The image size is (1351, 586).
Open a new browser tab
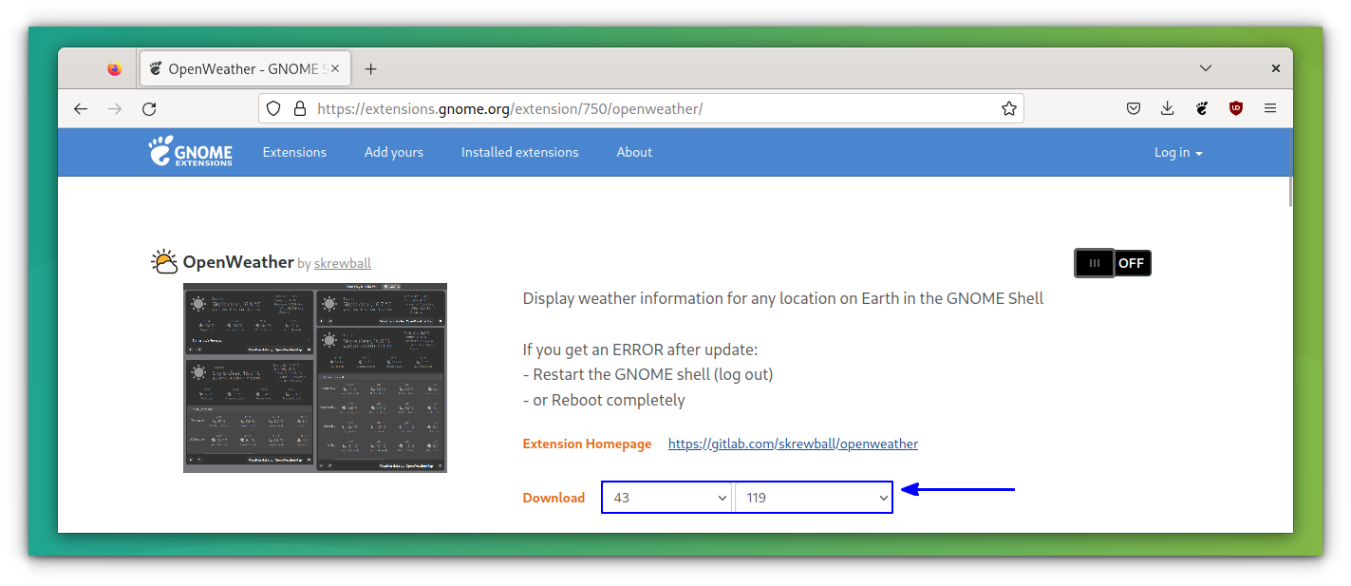tap(370, 68)
